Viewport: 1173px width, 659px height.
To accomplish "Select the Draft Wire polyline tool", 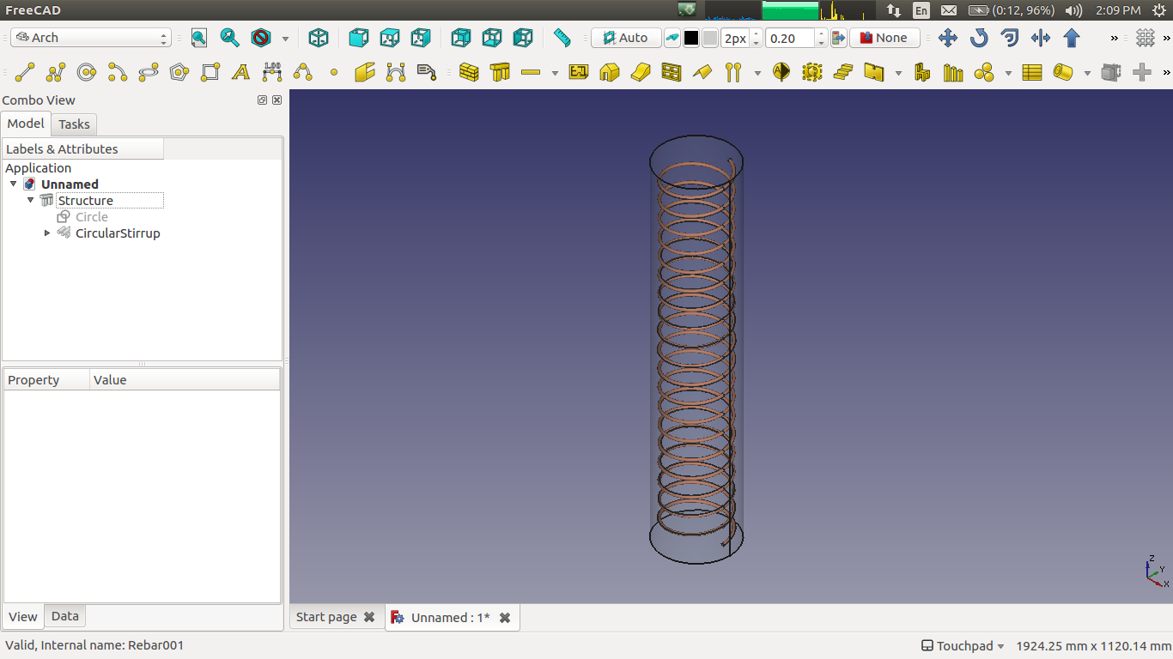I will [x=56, y=72].
